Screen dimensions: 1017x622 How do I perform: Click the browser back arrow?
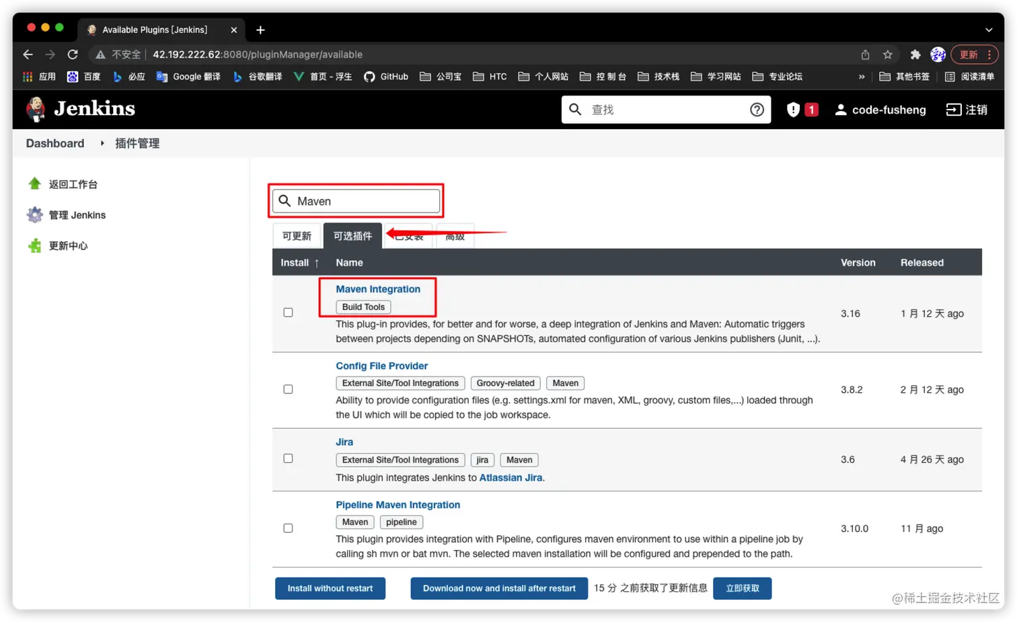coord(28,54)
